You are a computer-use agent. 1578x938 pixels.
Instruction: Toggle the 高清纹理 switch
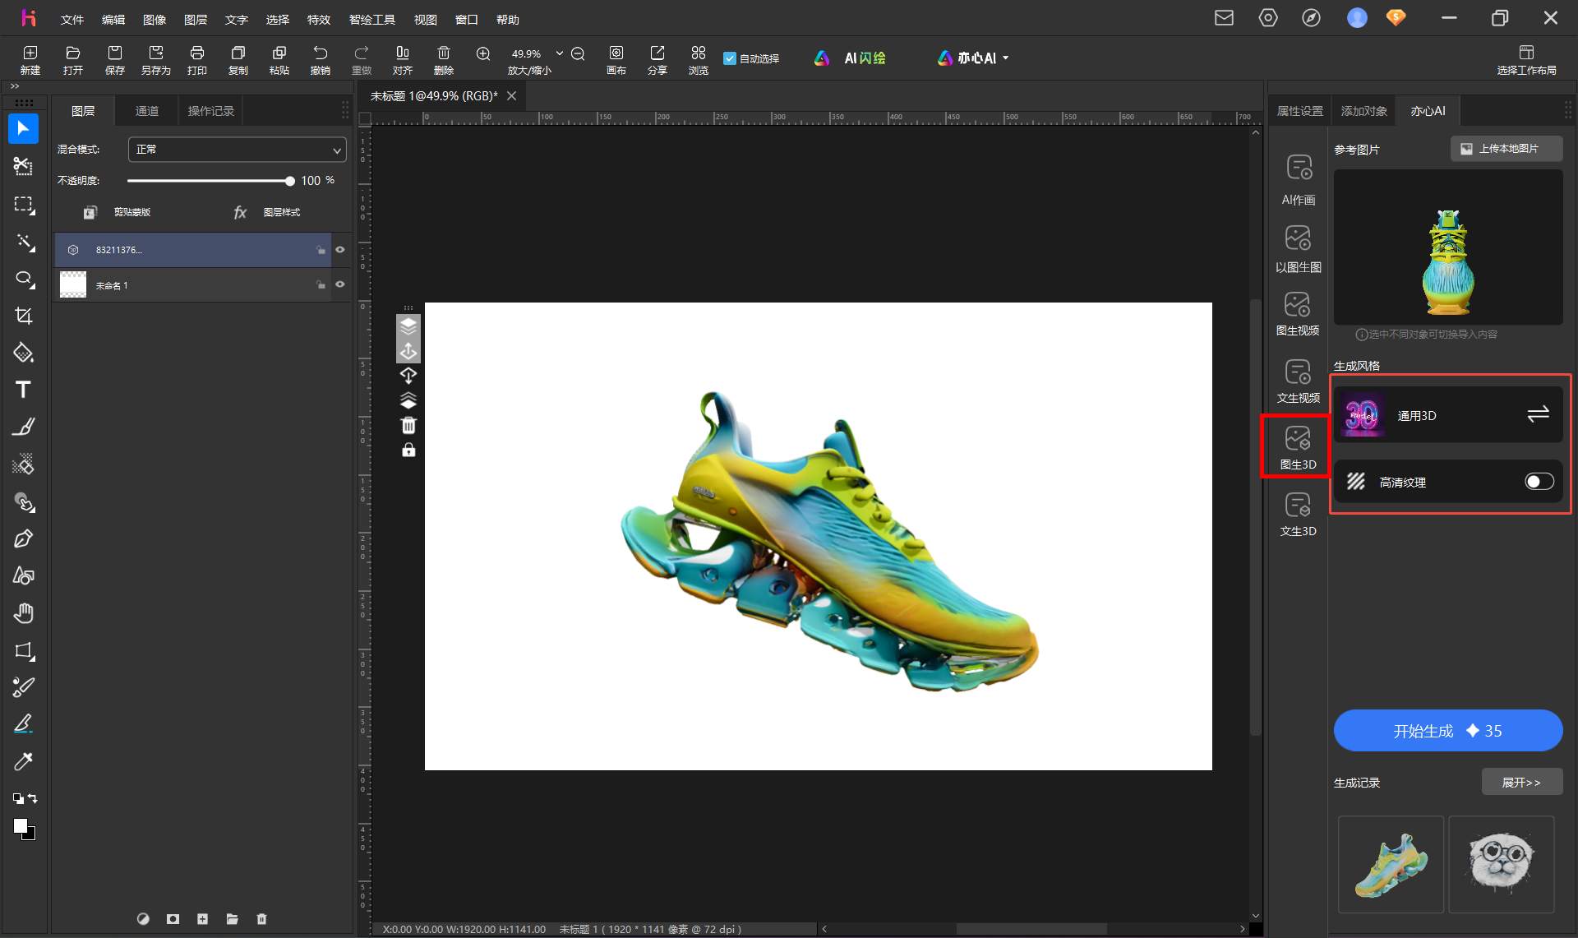click(1539, 482)
